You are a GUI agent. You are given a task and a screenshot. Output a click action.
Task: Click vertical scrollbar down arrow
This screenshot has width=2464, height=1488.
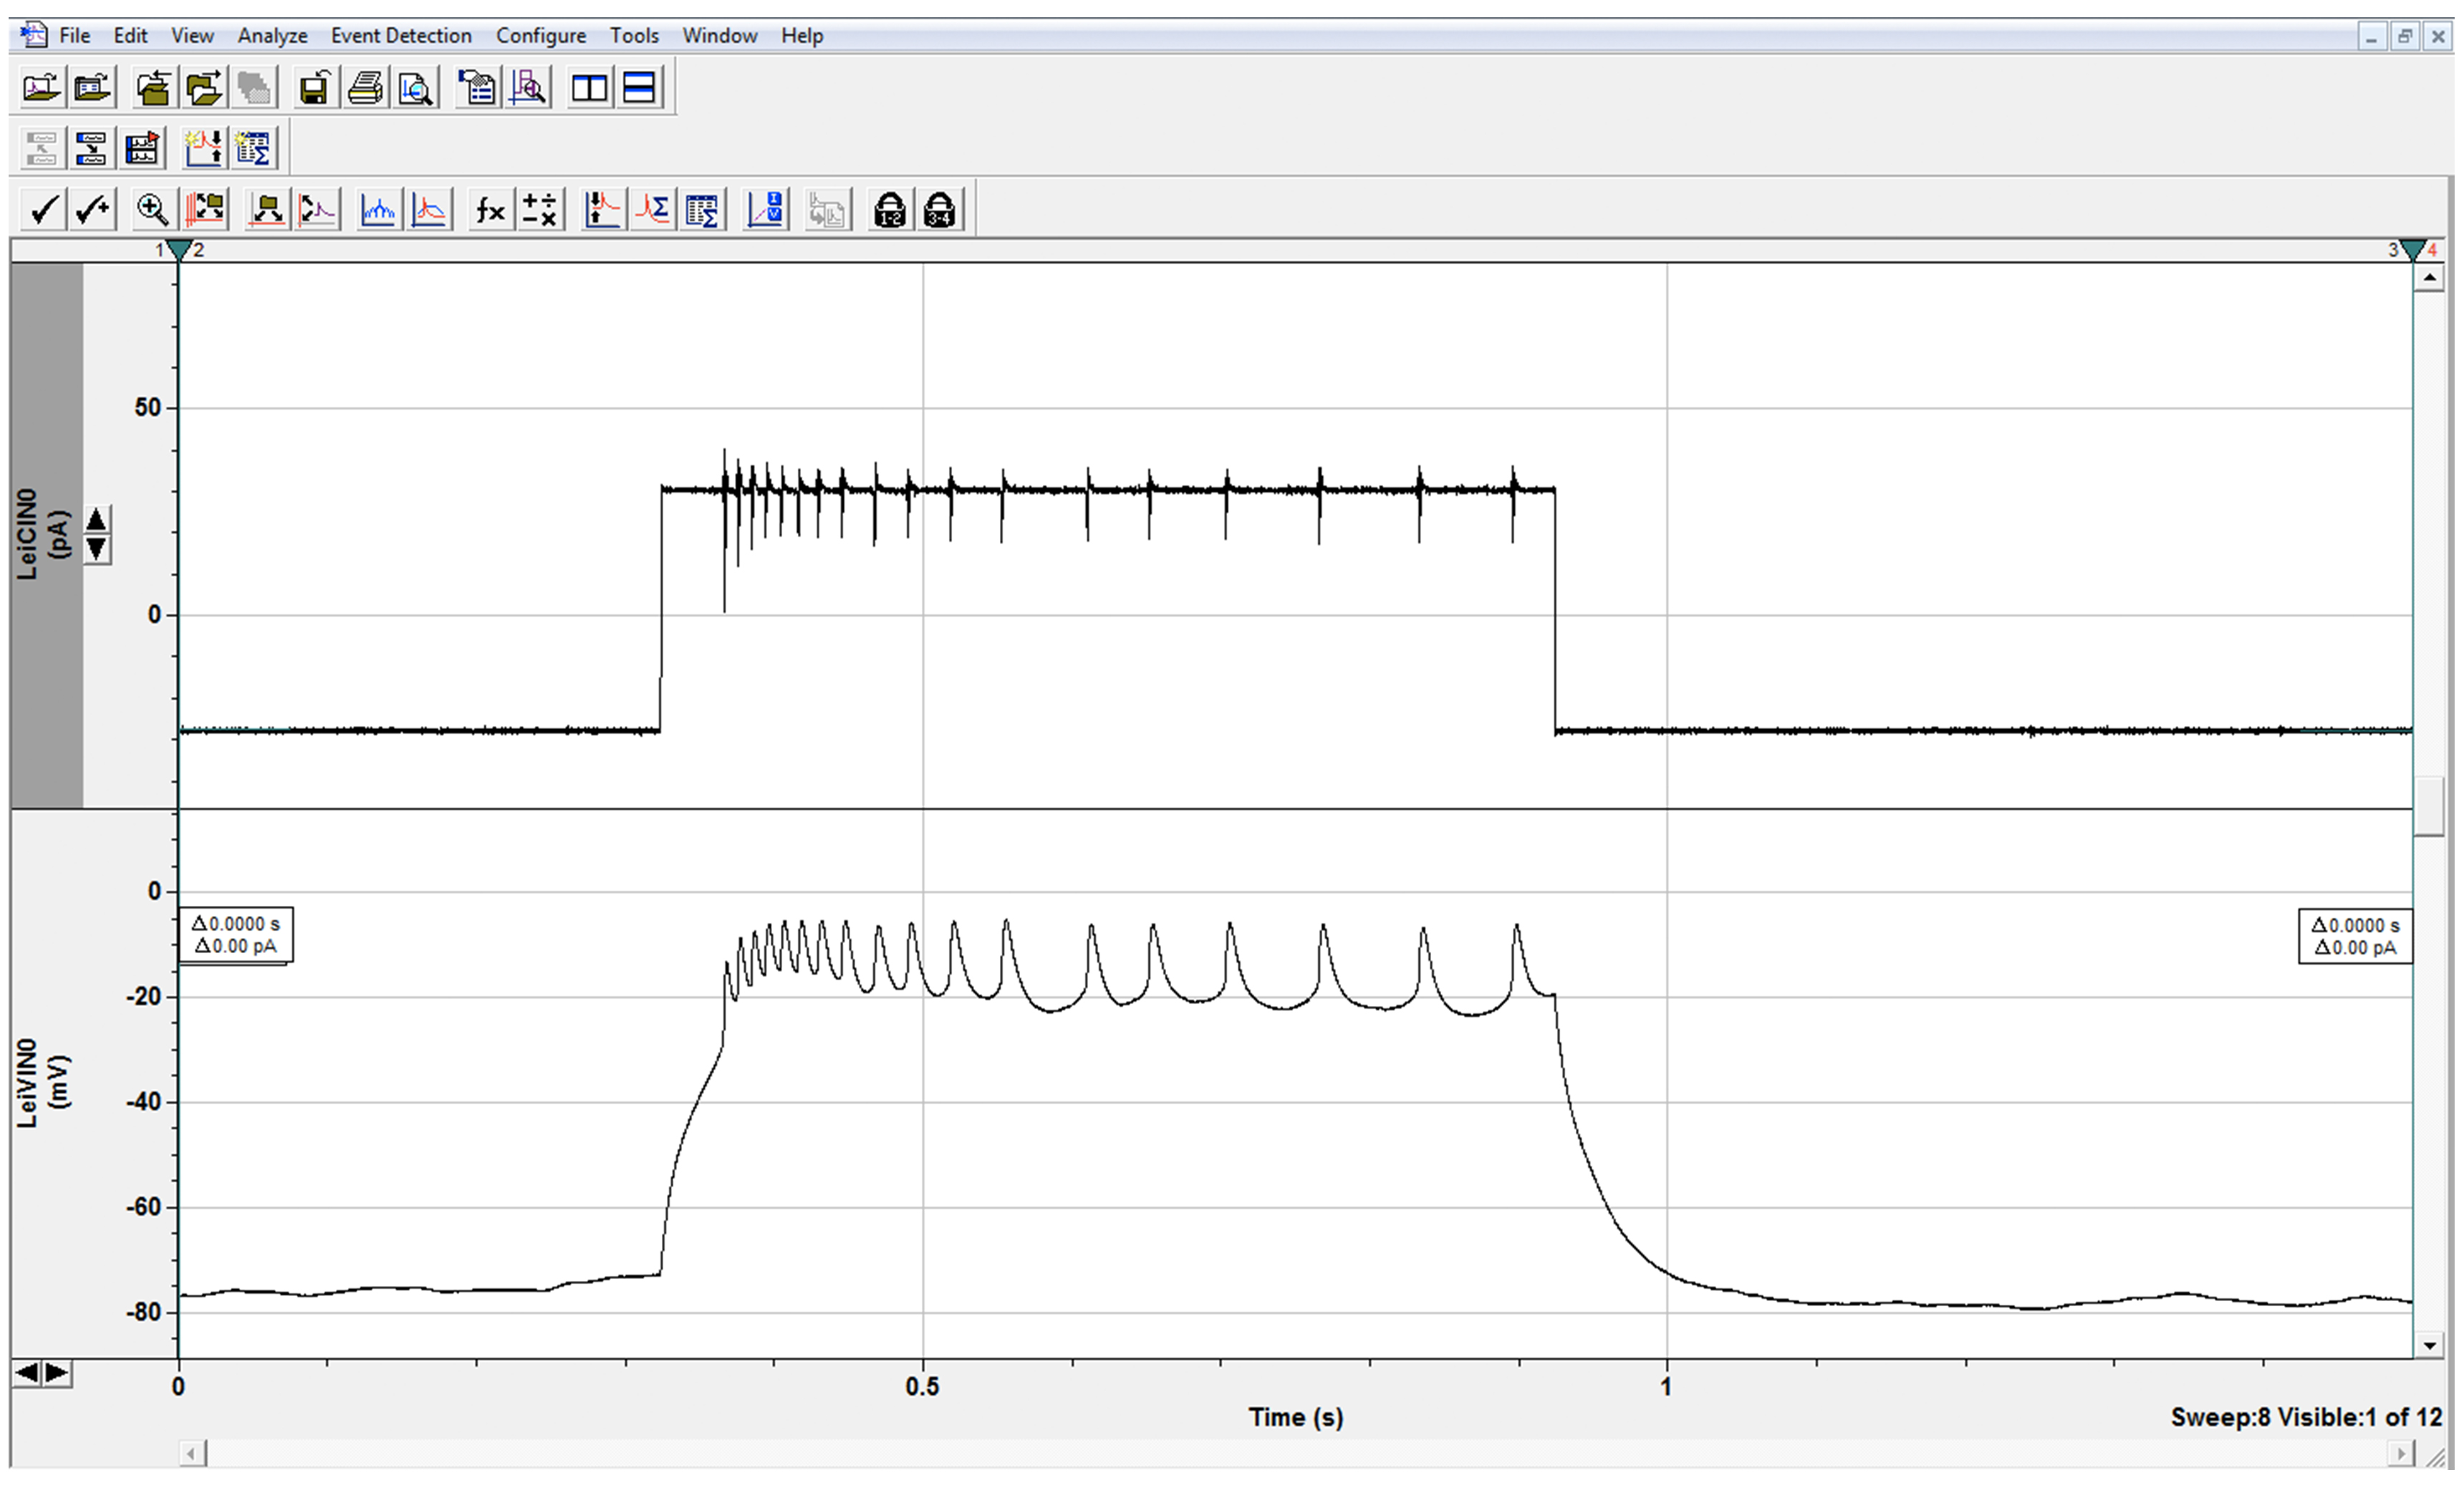tap(2430, 1345)
